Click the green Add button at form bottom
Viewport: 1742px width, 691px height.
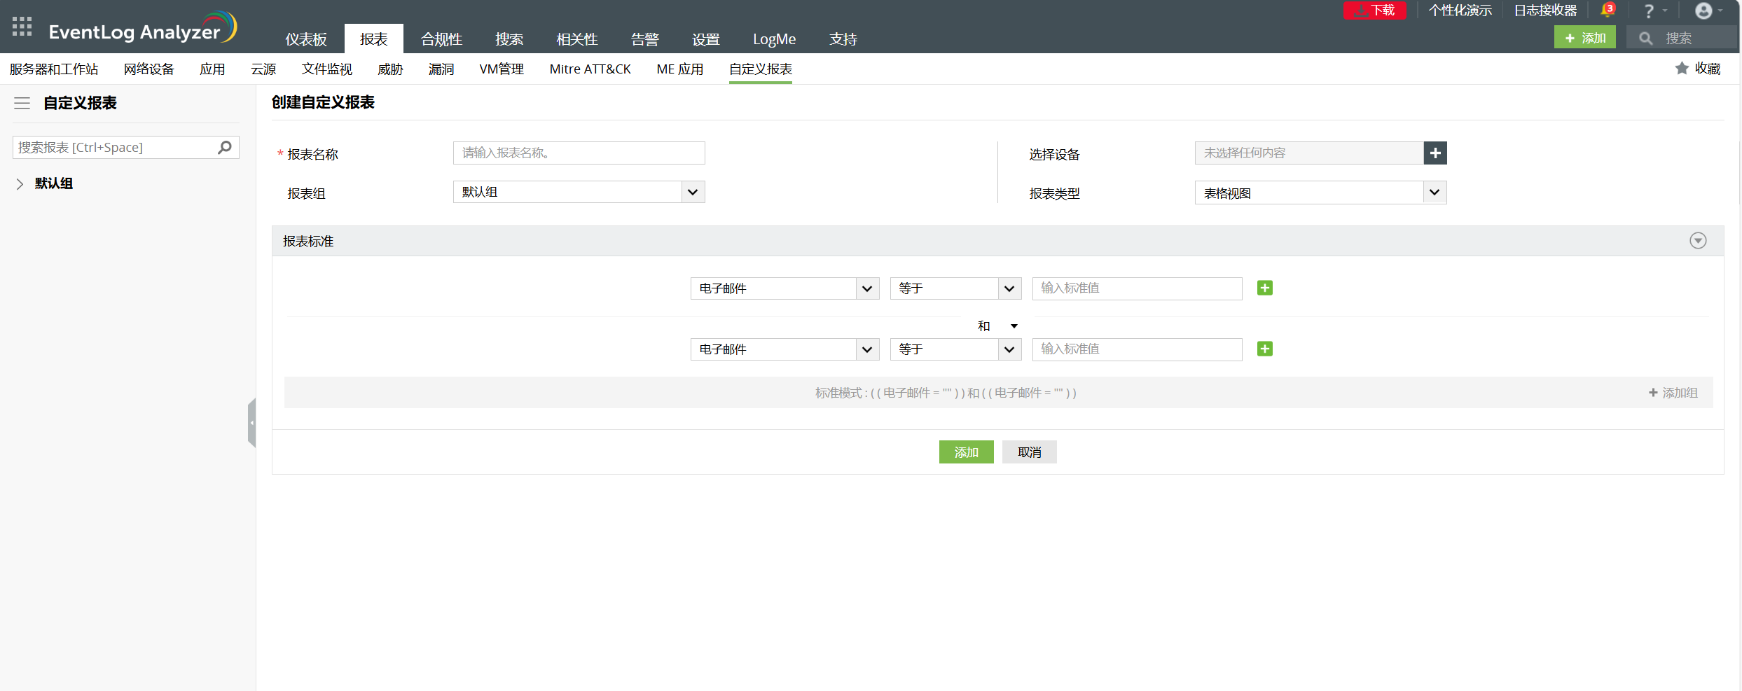[966, 453]
